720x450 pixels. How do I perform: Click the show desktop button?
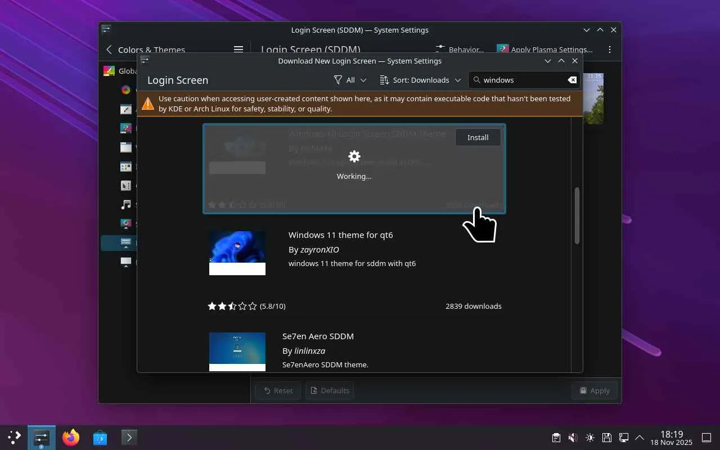click(x=706, y=438)
